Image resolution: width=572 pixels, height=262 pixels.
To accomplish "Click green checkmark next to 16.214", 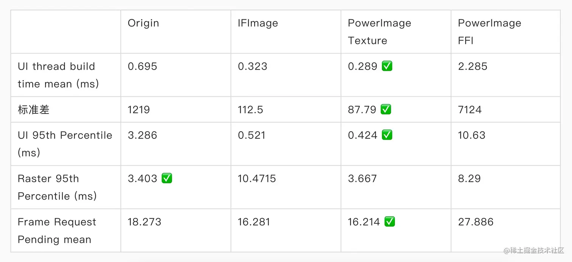I will coord(389,222).
